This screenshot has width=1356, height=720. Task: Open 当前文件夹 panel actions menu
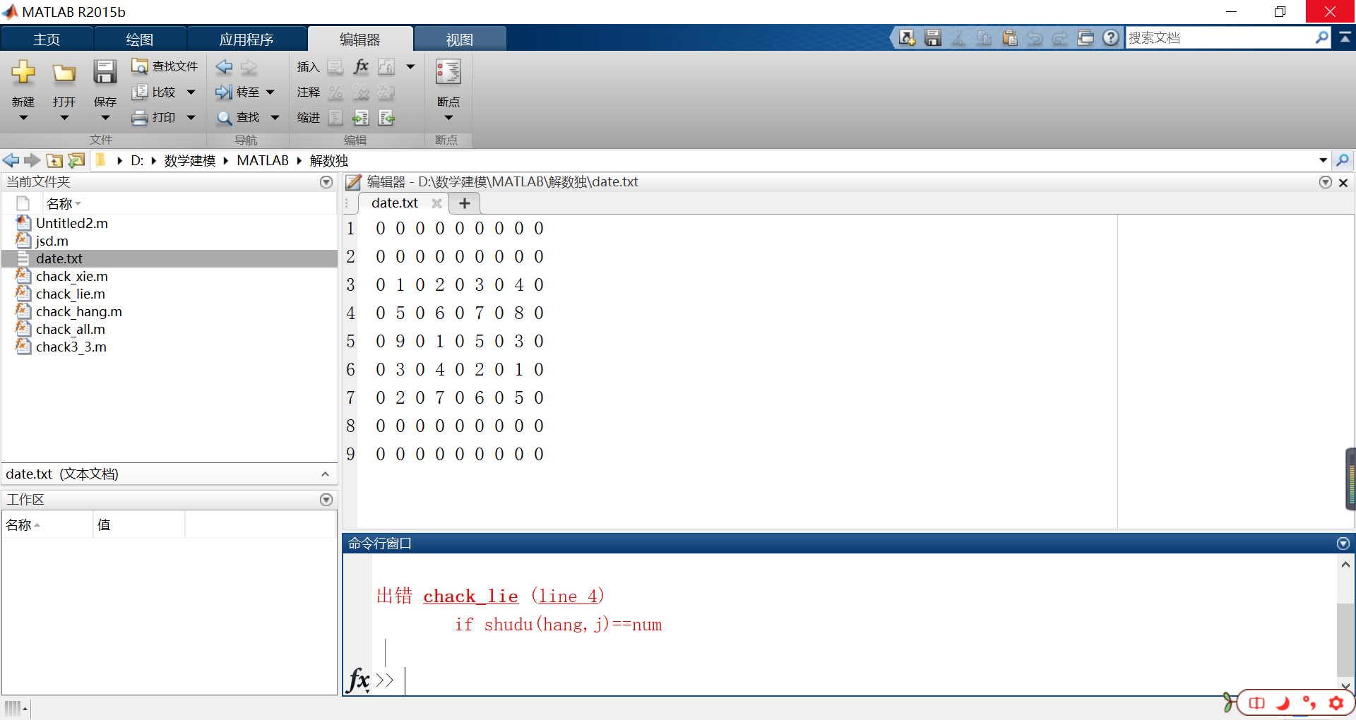click(326, 182)
